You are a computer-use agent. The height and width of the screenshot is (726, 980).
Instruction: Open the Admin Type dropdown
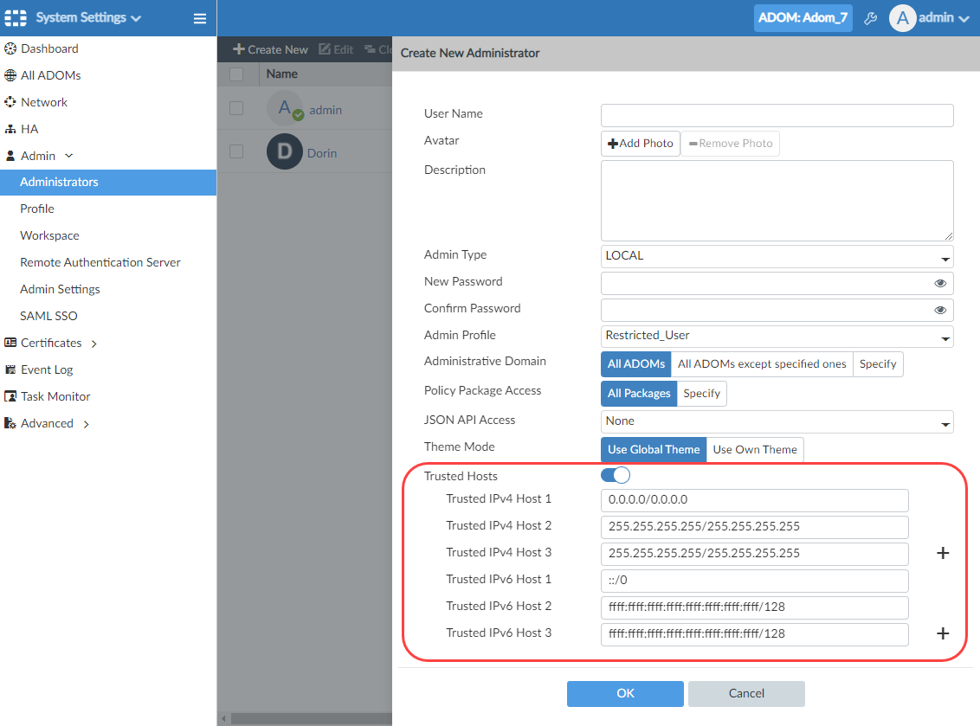[x=777, y=257]
